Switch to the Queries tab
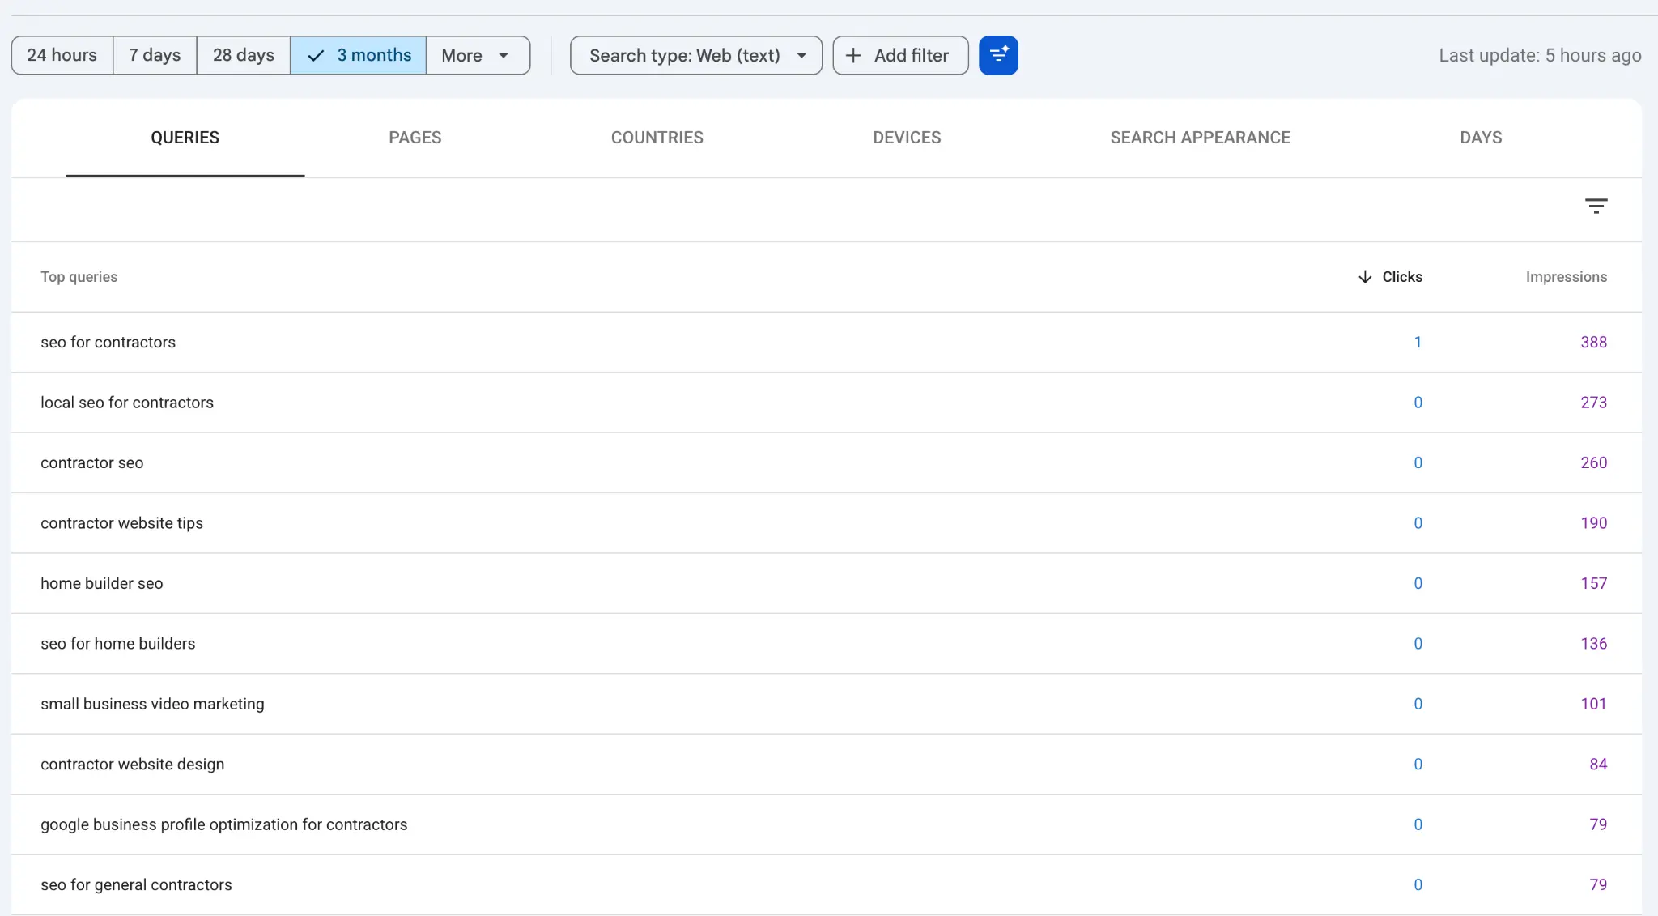This screenshot has width=1658, height=916. click(x=185, y=138)
